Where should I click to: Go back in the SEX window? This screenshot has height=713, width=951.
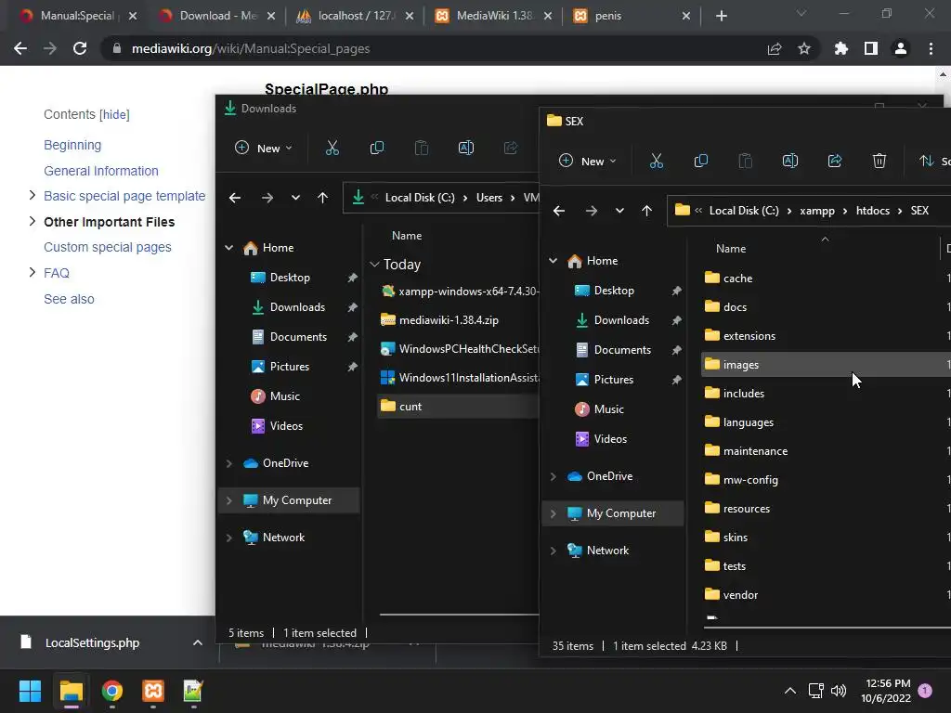pyautogui.click(x=558, y=211)
